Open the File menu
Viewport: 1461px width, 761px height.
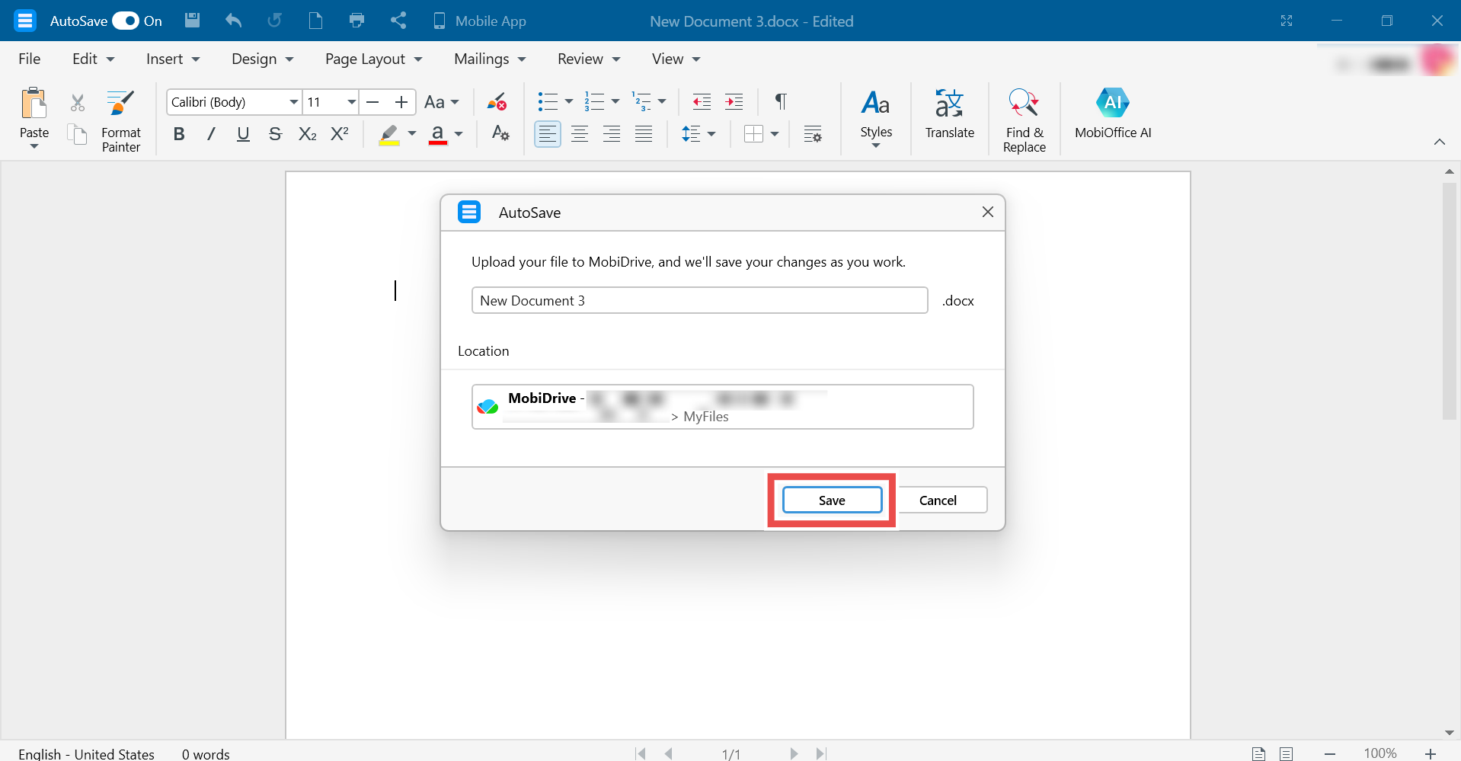(x=30, y=59)
